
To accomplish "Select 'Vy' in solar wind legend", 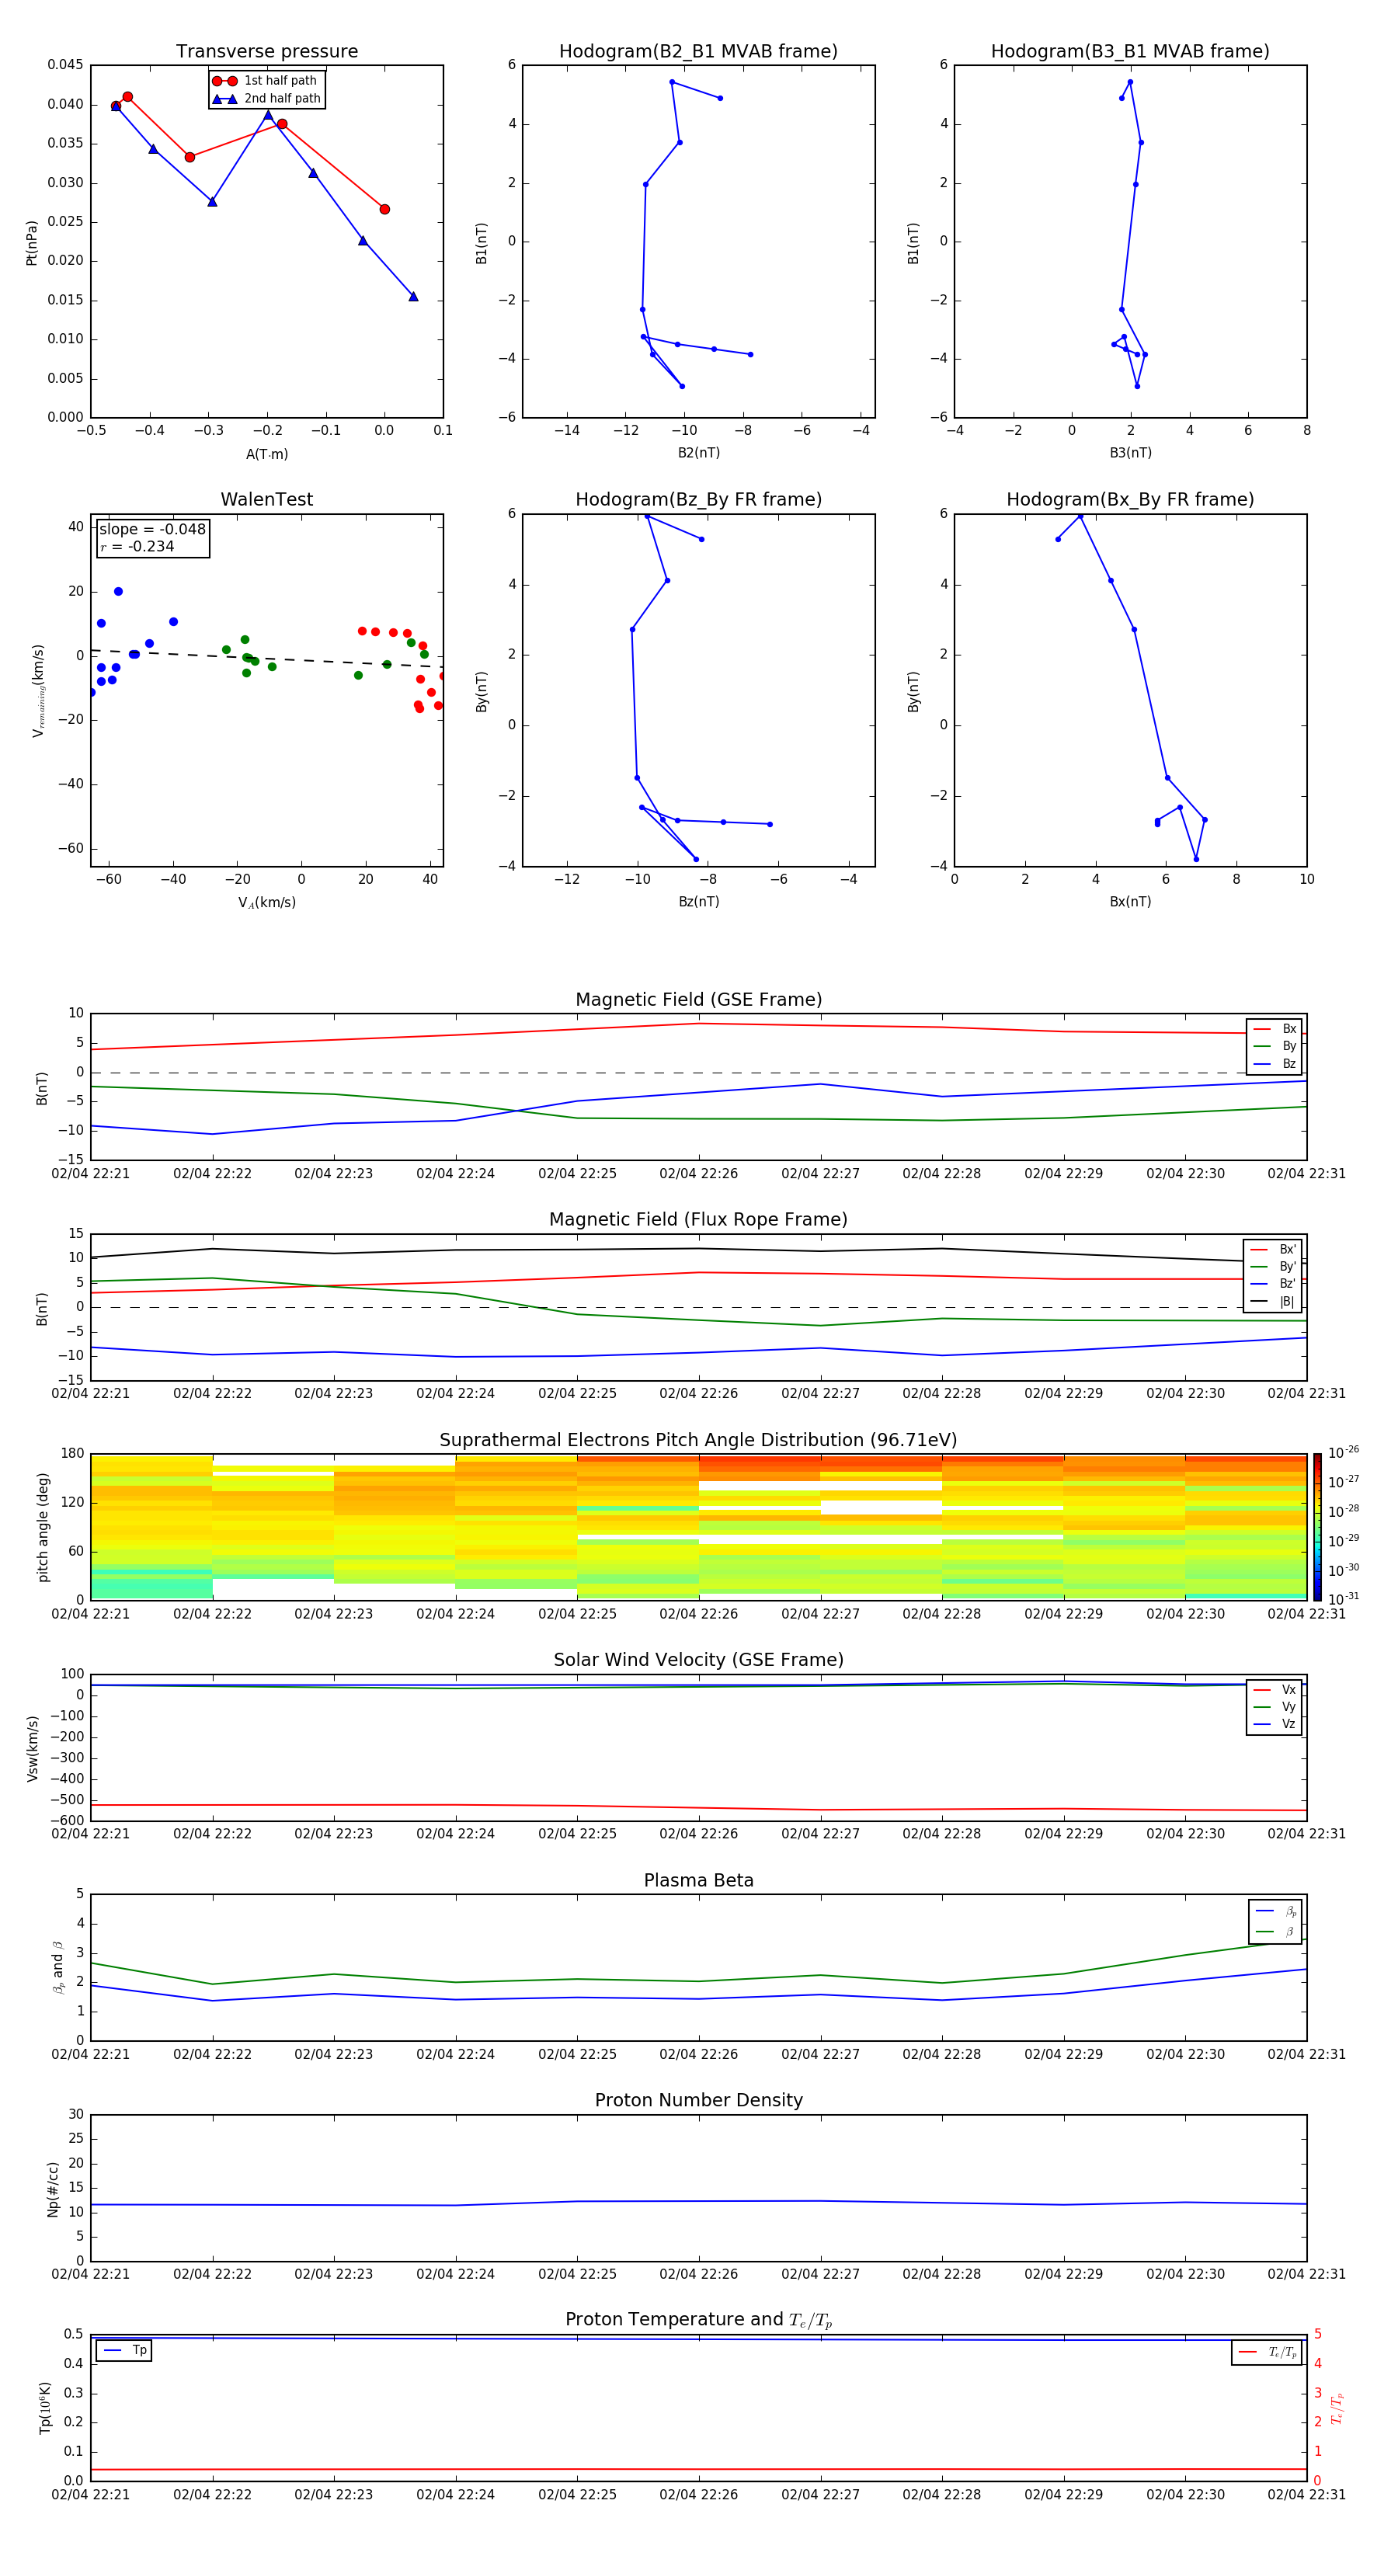I will pyautogui.click(x=1275, y=1707).
